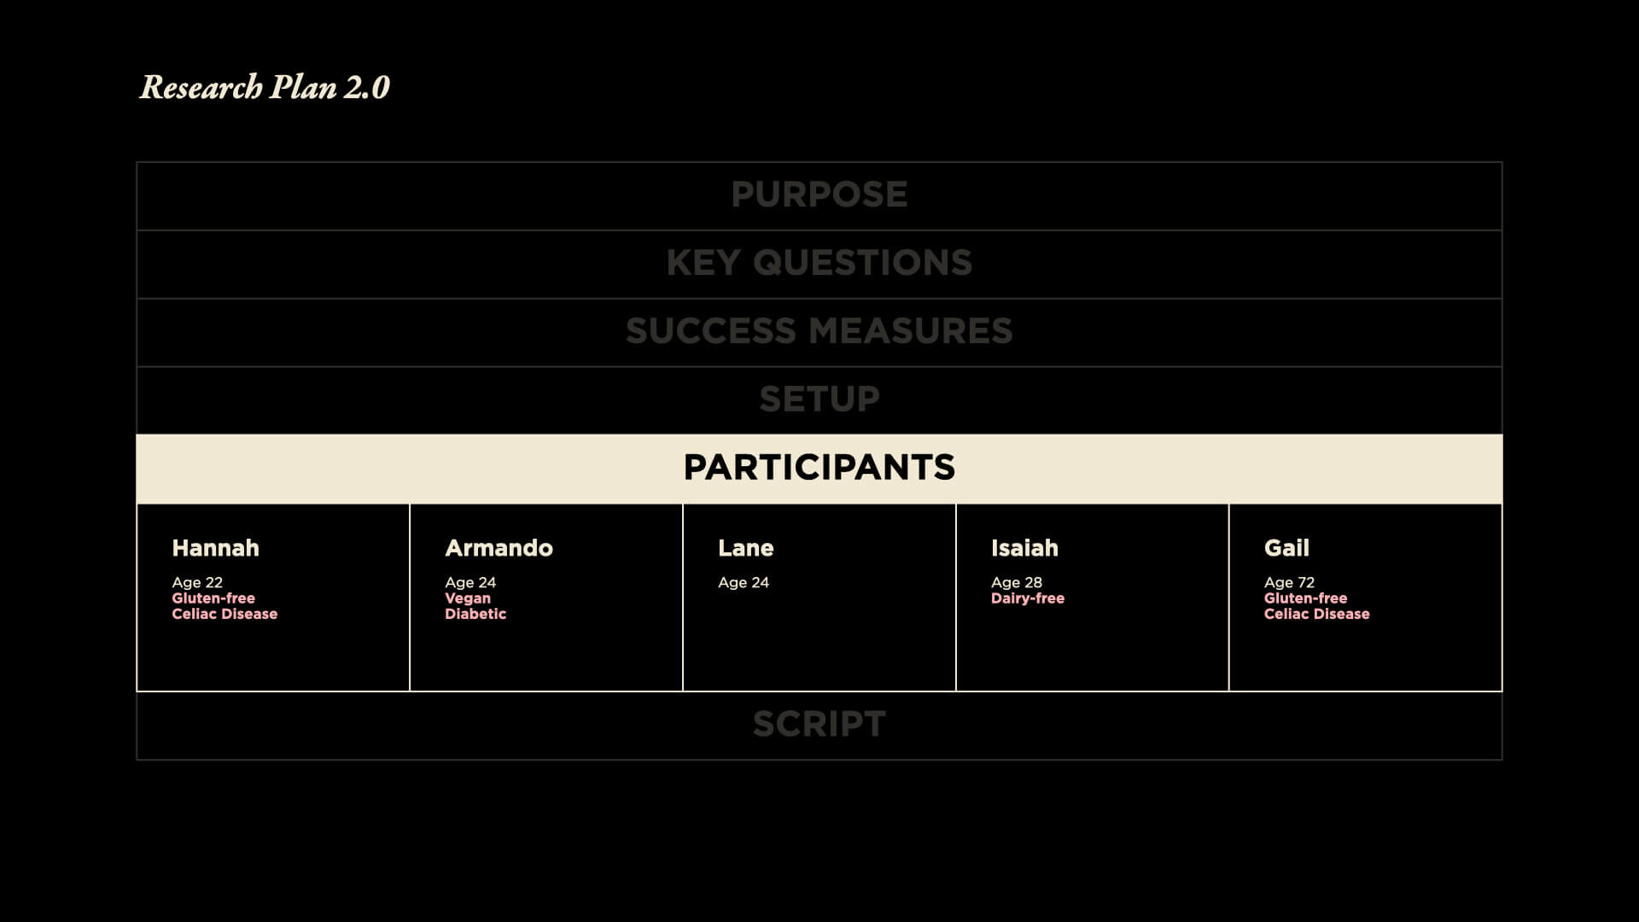Select participant name Hannah
The image size is (1639, 922).
pos(215,548)
